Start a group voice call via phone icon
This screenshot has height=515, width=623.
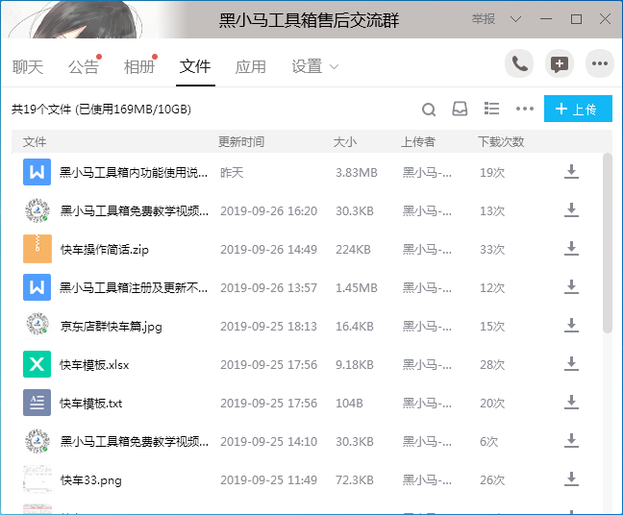pos(519,64)
